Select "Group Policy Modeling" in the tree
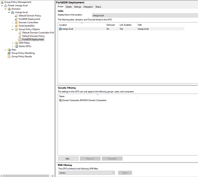The image size is (198, 177). point(23,53)
